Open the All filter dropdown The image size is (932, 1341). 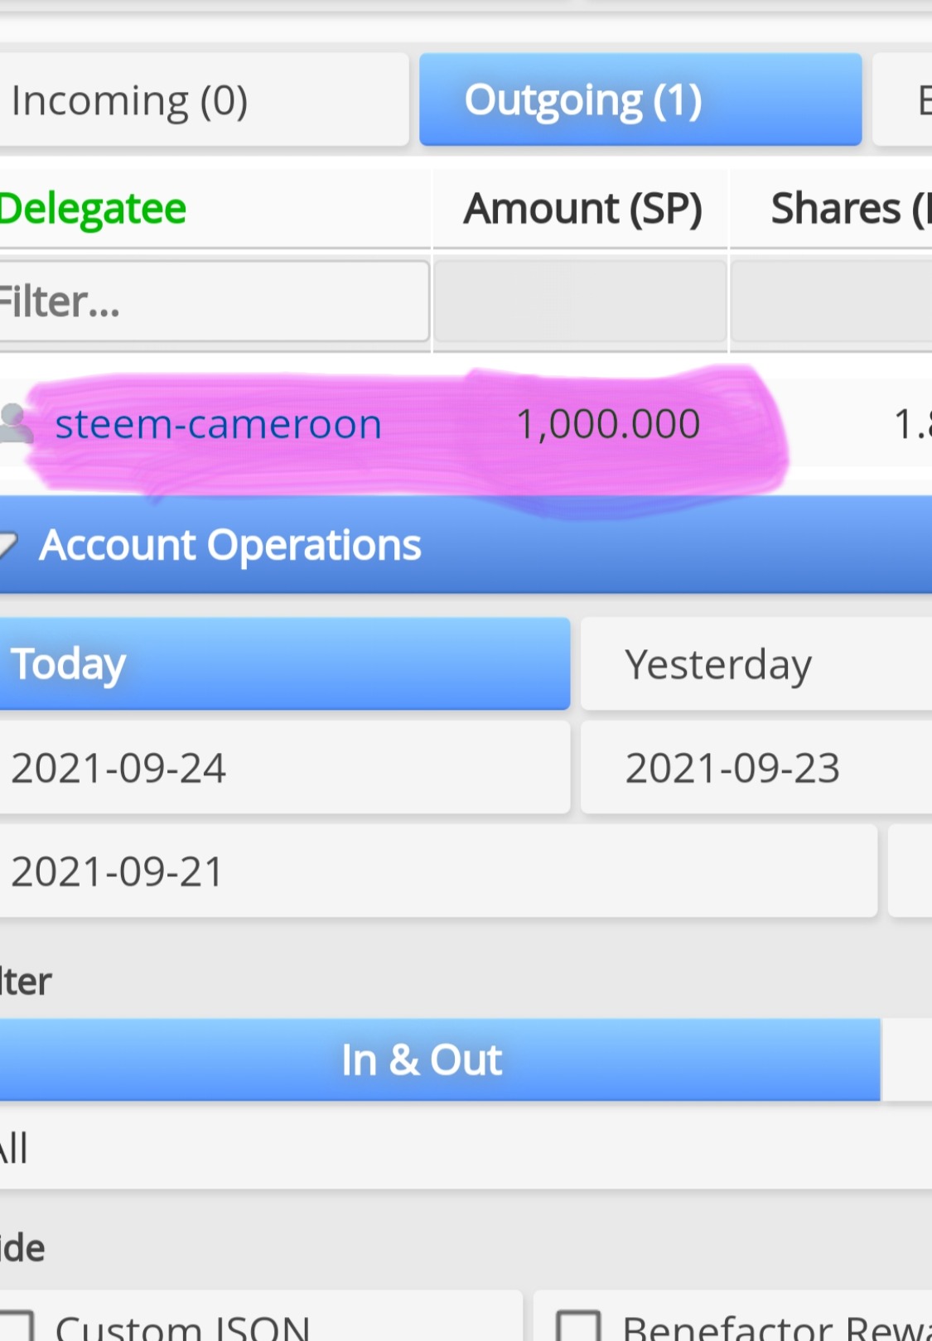coord(464,1148)
